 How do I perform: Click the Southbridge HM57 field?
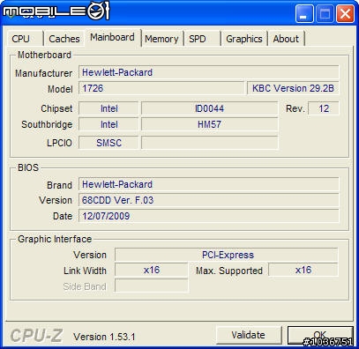[209, 124]
